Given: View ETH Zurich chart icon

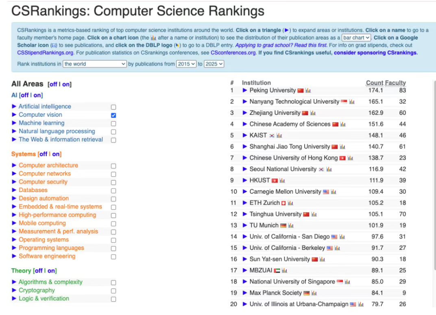Looking at the screenshot, I should point(291,203).
